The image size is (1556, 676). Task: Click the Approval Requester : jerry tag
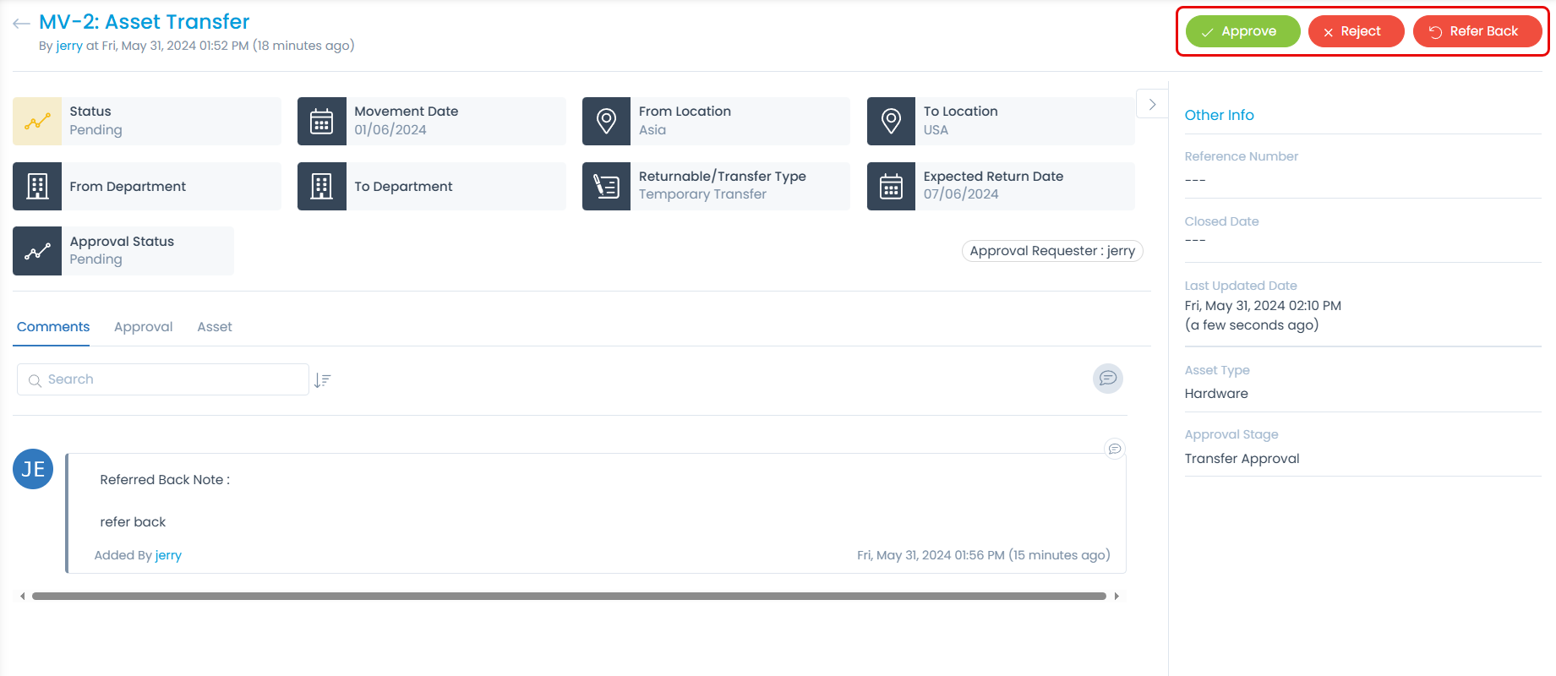point(1052,251)
